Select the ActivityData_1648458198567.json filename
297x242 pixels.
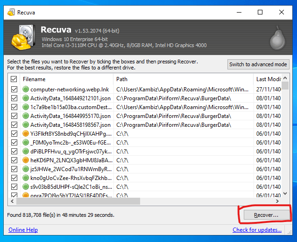coord(71,125)
